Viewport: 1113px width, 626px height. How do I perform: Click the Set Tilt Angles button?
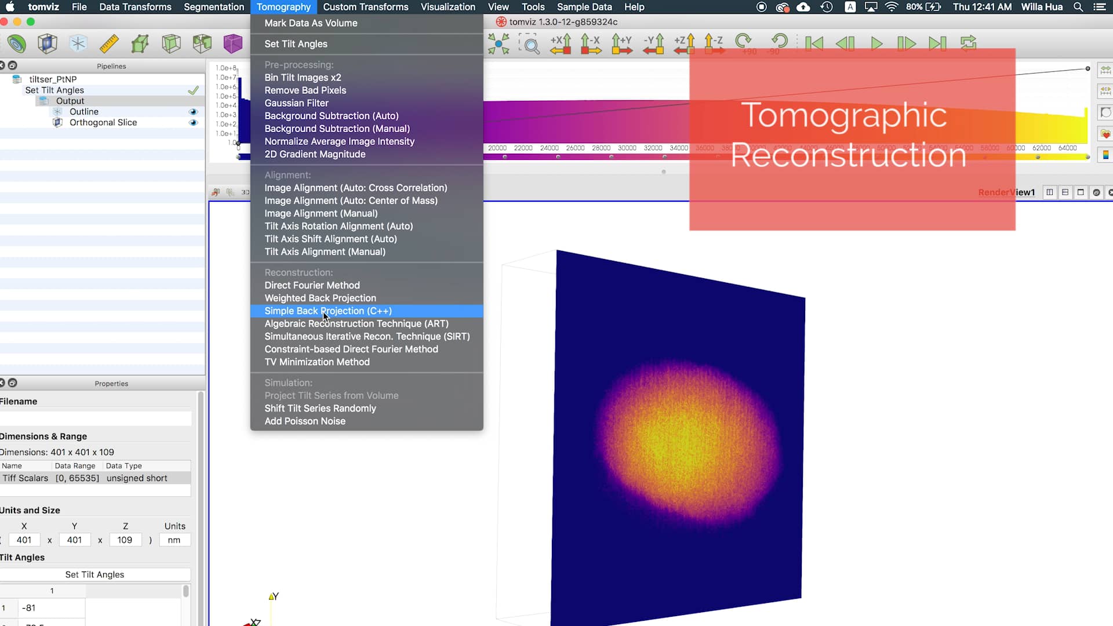(94, 575)
